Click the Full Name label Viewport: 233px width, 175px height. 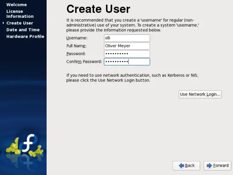(x=76, y=46)
